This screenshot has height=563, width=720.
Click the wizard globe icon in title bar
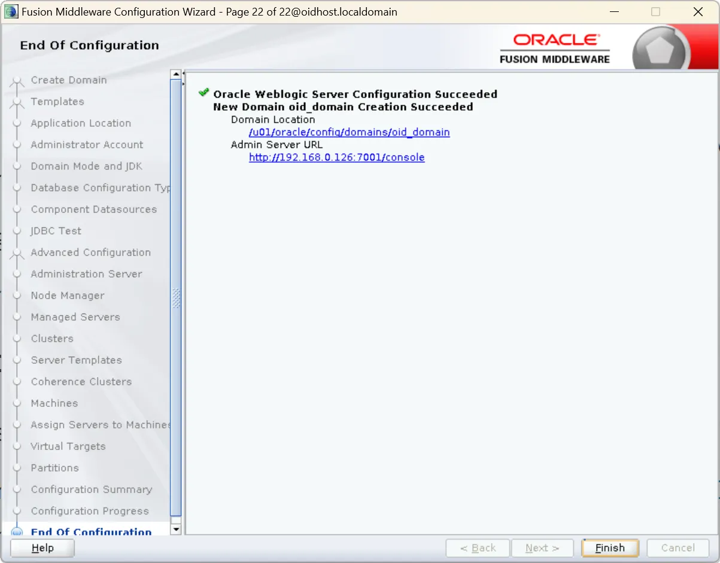point(11,11)
